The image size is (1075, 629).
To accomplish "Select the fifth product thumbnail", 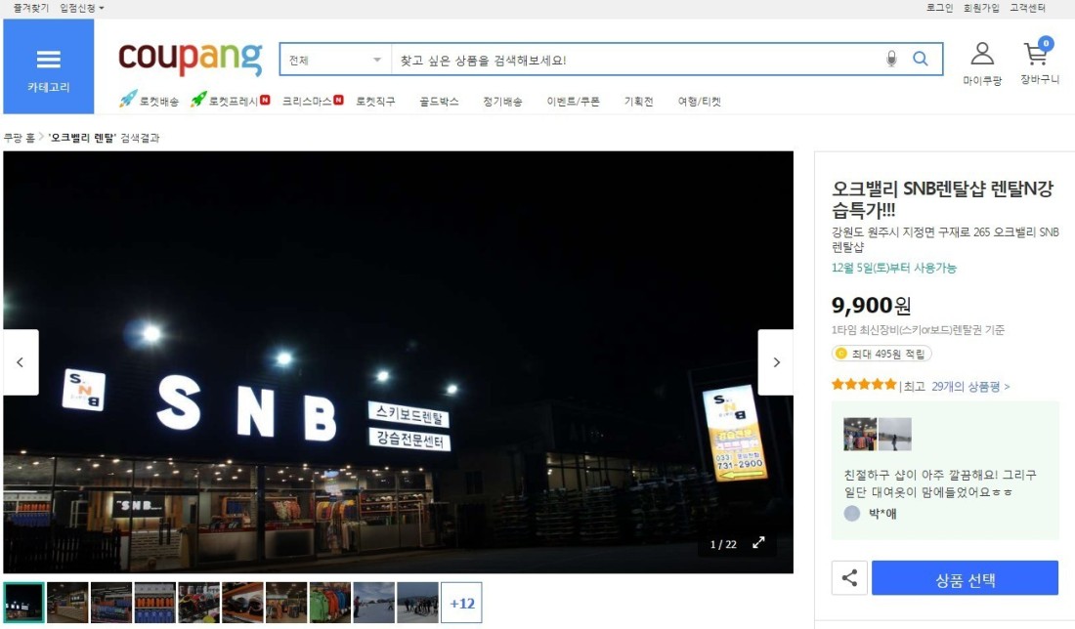I will pyautogui.click(x=198, y=603).
